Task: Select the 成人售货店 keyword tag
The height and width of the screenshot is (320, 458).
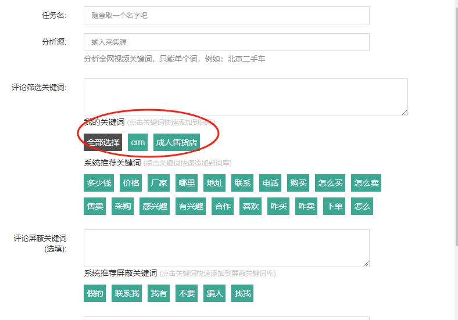Action: 176,142
